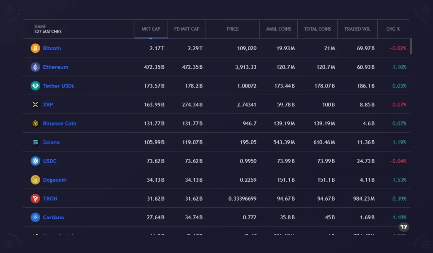Open the Bitcoin name link

click(52, 48)
